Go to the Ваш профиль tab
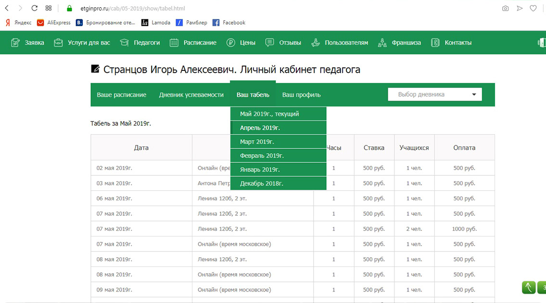546x303 pixels. click(301, 95)
